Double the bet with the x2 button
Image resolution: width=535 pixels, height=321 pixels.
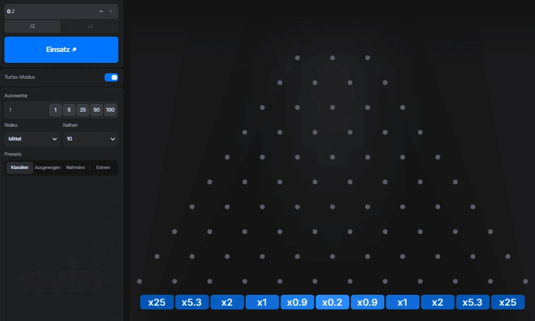[x=90, y=26]
